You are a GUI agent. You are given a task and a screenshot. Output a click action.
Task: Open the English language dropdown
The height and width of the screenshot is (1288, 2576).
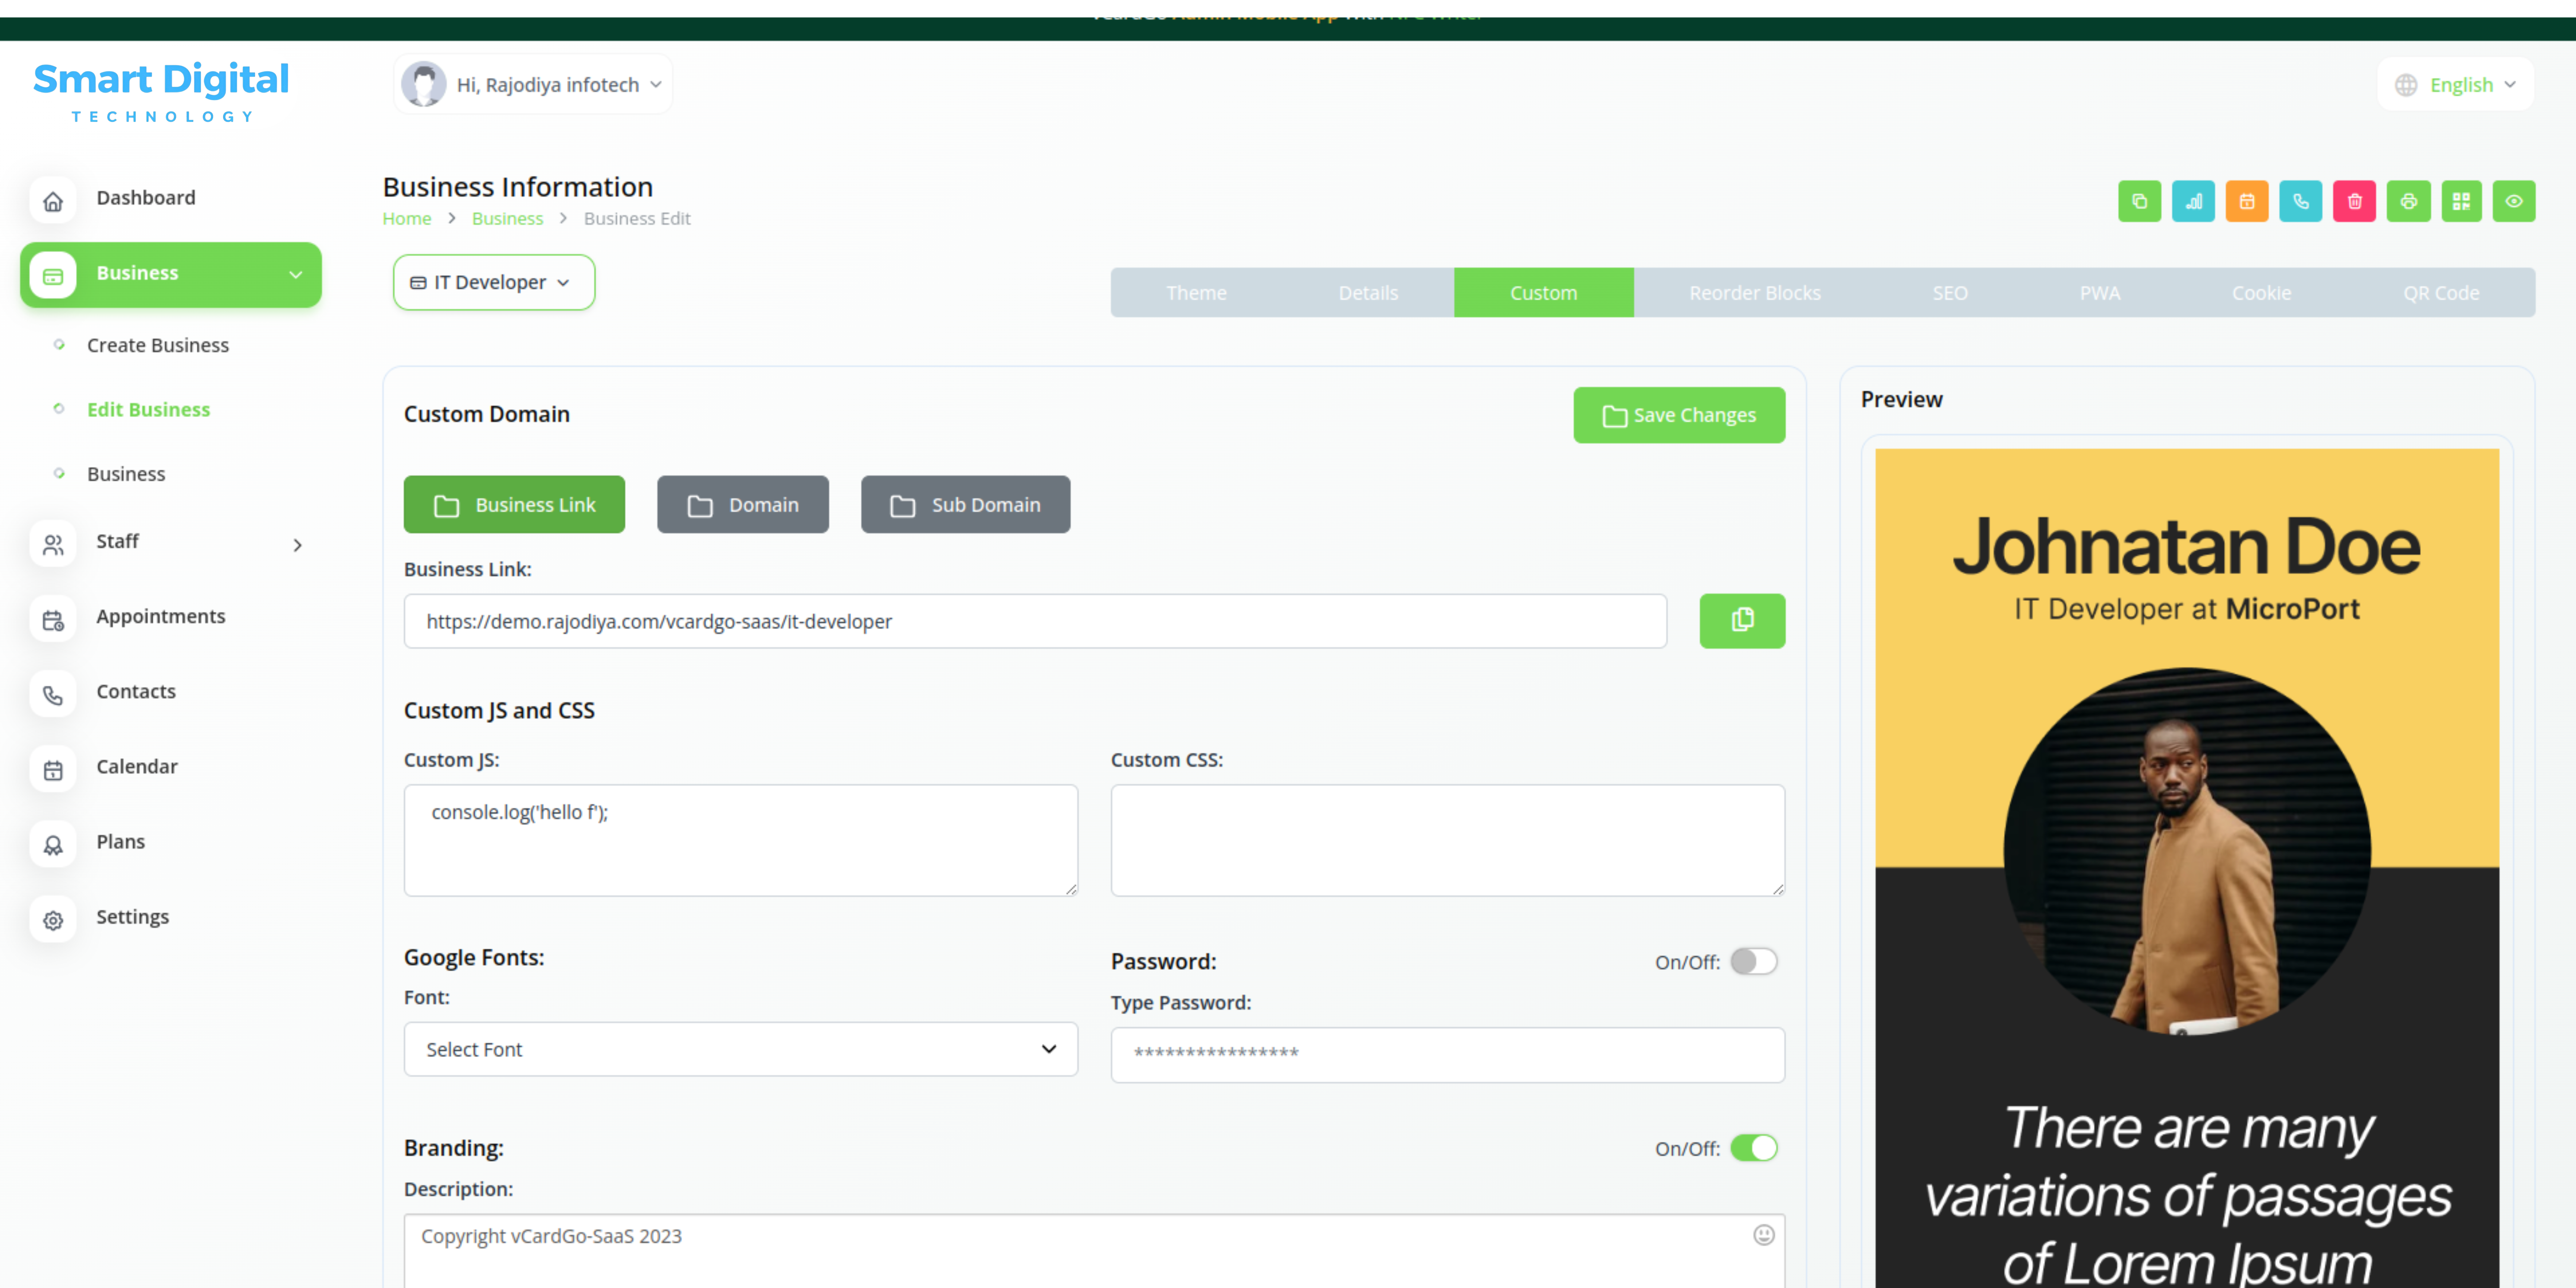click(2456, 85)
